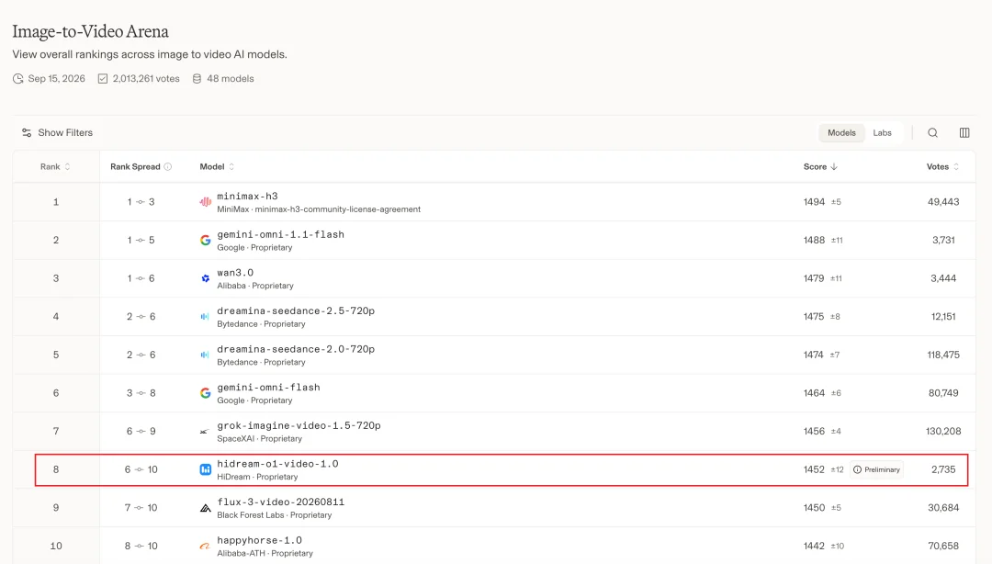992x564 pixels.
Task: Click the SpaceXAI logo beside grok-imagine-video
Action: tap(204, 432)
